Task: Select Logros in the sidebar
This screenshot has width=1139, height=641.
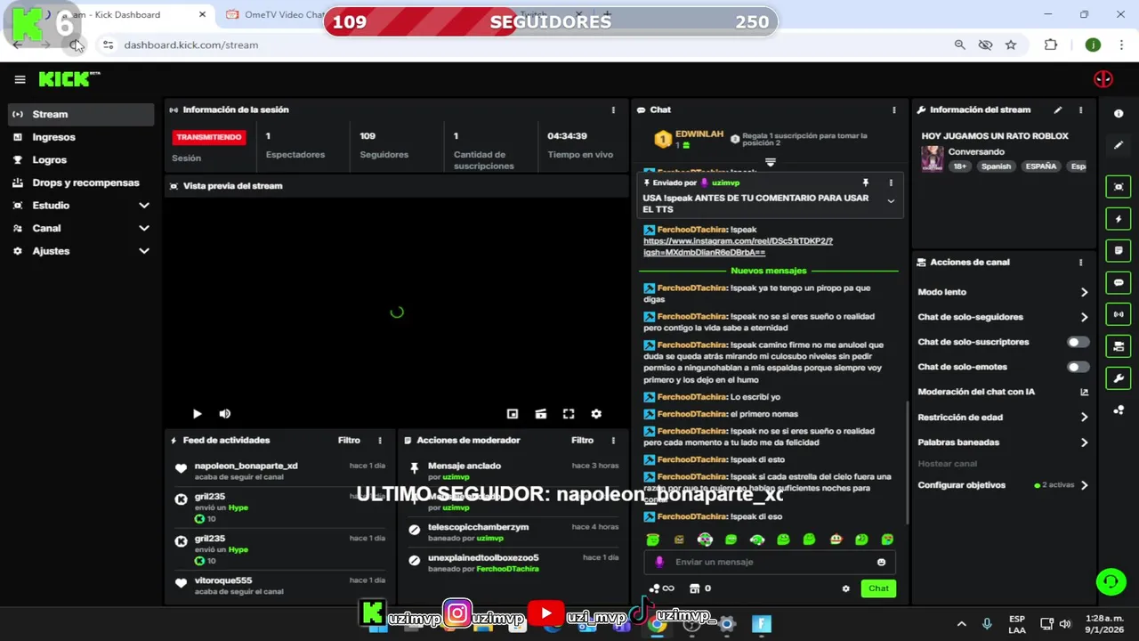Action: click(81, 160)
